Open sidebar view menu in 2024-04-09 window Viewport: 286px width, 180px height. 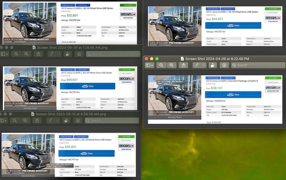150,65
